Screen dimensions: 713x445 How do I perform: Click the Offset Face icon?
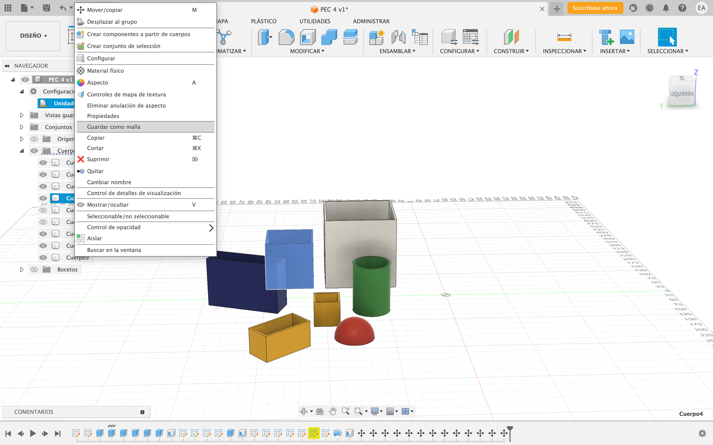tap(350, 37)
